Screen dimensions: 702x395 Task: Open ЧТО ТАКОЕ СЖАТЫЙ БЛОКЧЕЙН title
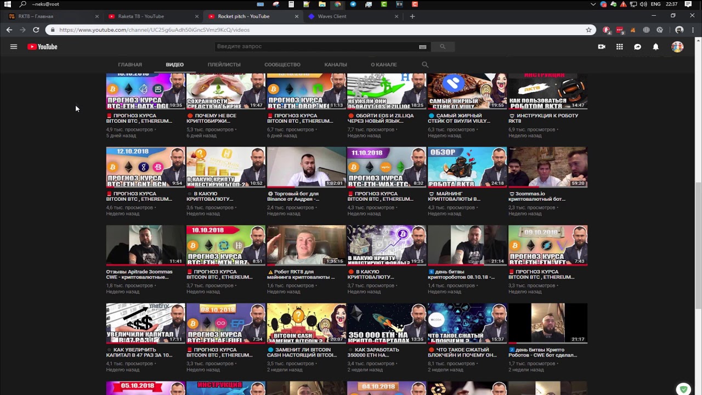tap(462, 352)
